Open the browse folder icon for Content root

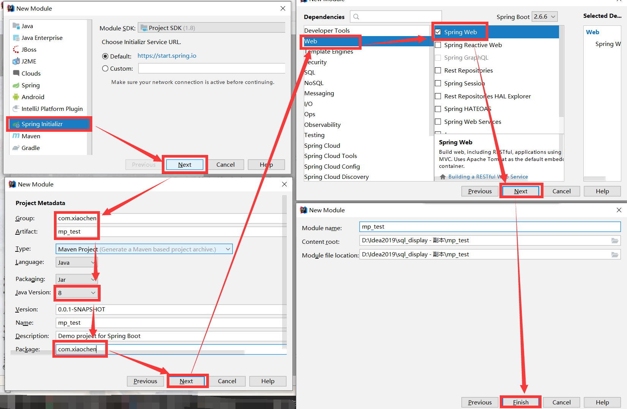click(x=615, y=240)
